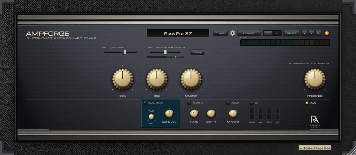The width and height of the screenshot is (356, 155).
Task: Click the 'Power Amp - Valley Power 90/90' label
Action: point(310,64)
